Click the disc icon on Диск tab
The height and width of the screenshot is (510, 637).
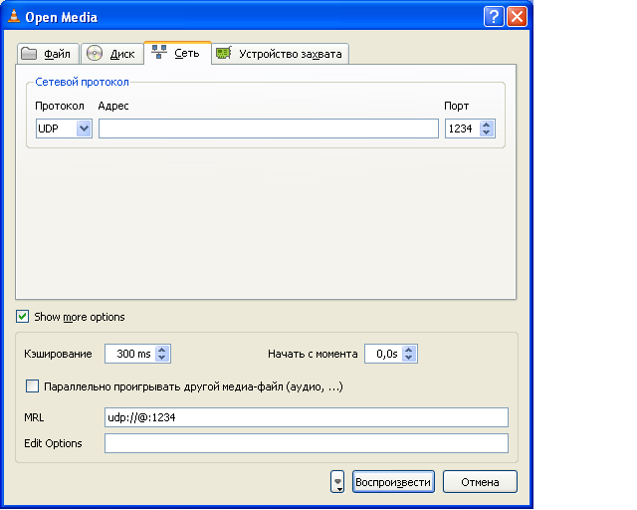pyautogui.click(x=96, y=54)
